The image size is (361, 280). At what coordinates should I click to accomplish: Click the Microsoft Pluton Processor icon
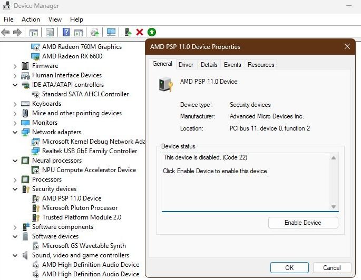36,208
